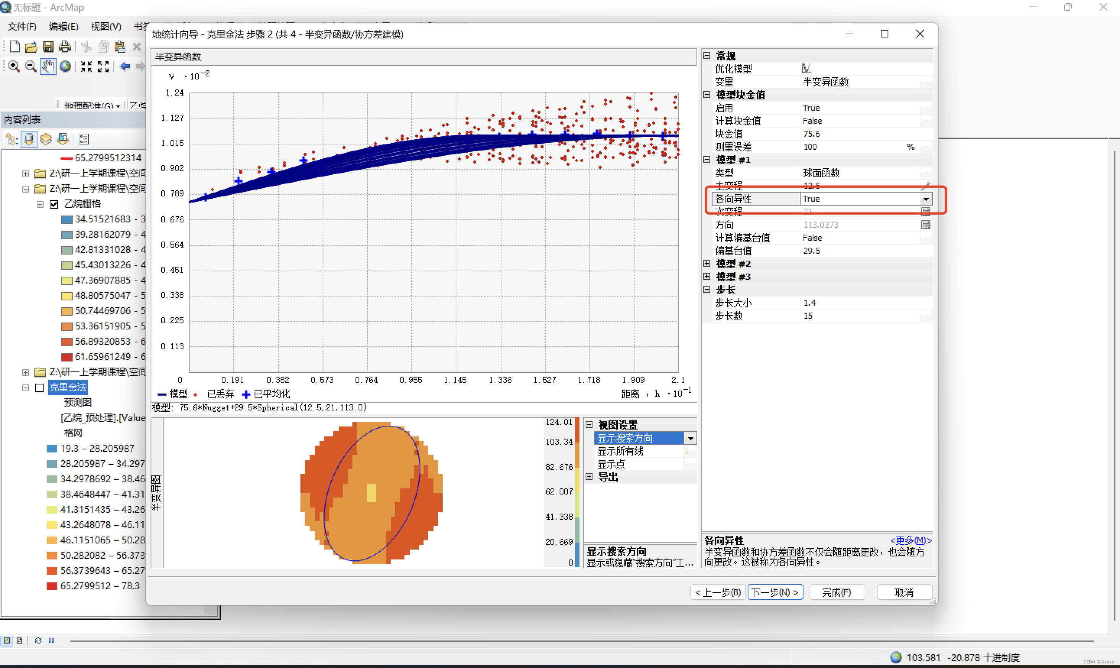This screenshot has width=1120, height=668.
Task: Click the data view icon at bottom
Action: point(7,640)
